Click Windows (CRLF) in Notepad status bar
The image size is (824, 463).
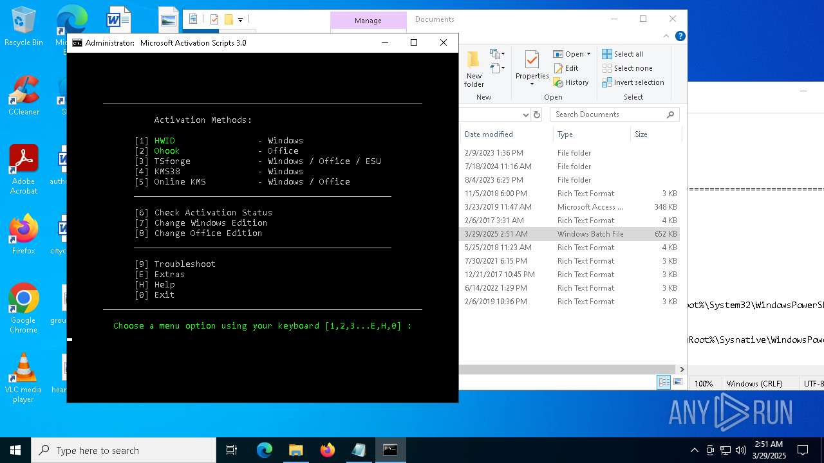click(754, 383)
